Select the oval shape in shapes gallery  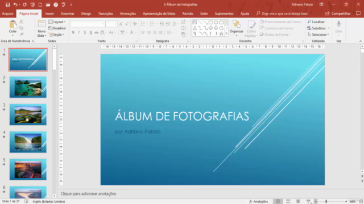[x=216, y=23]
